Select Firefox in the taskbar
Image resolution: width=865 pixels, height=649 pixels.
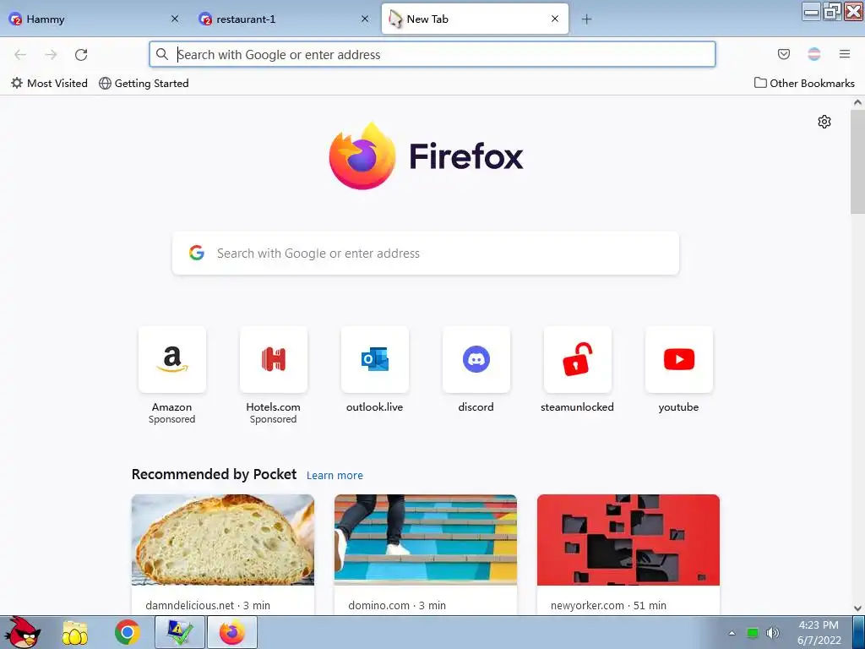pos(232,632)
